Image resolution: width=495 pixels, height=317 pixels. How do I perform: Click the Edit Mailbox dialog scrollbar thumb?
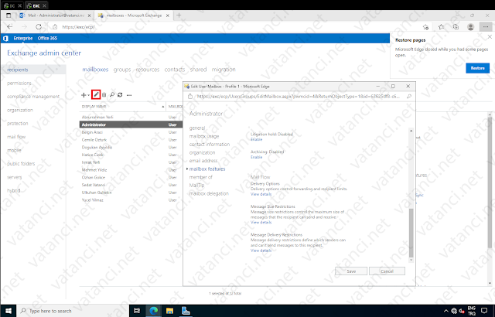coord(411,233)
